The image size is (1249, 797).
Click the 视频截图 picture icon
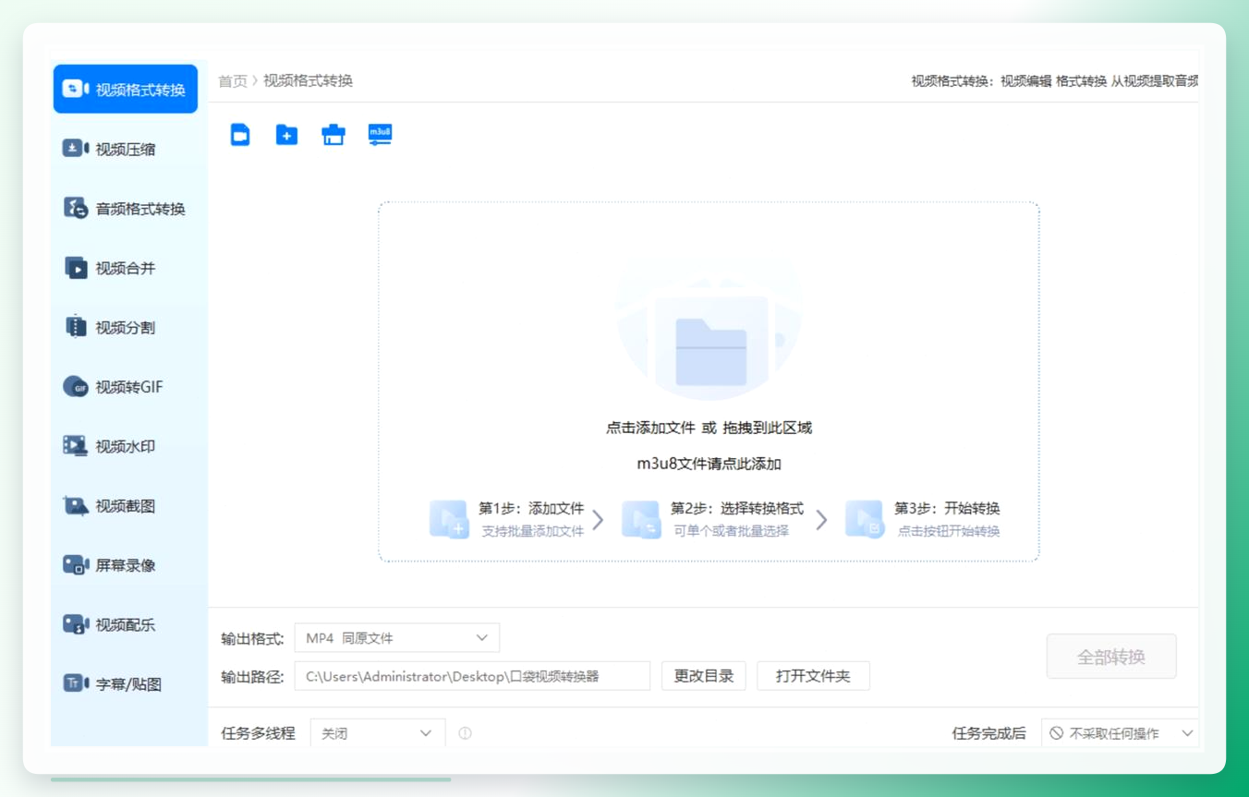pos(75,506)
